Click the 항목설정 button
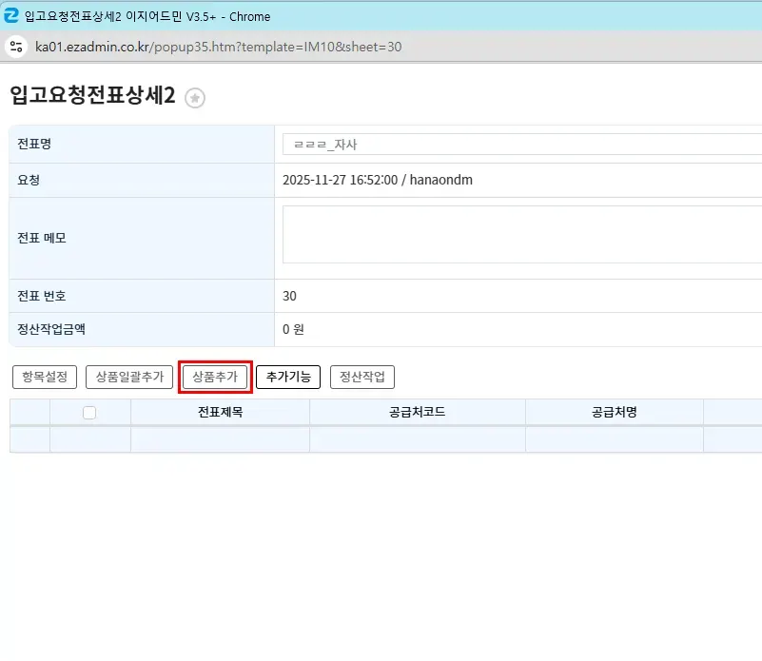The width and height of the screenshot is (762, 661). click(x=45, y=377)
